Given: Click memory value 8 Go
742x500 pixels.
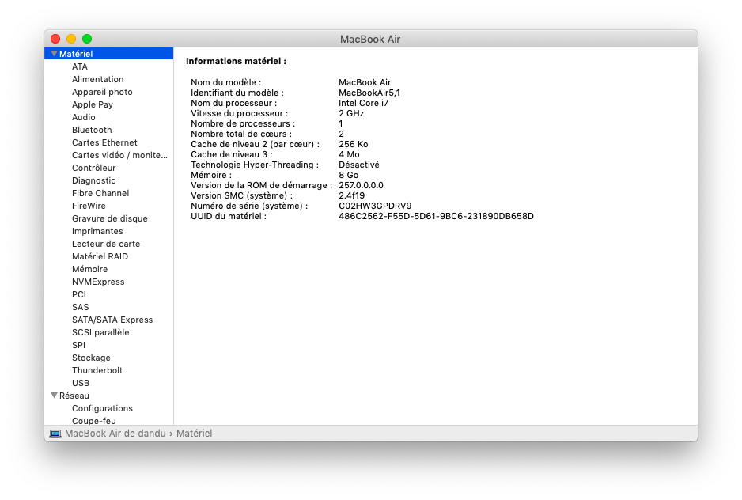Looking at the screenshot, I should (x=348, y=175).
